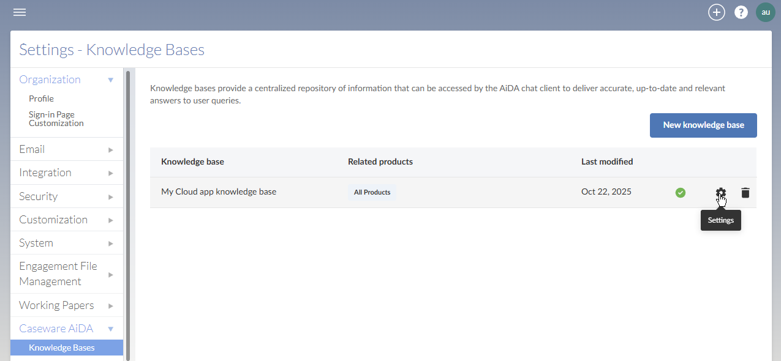Screen dimensions: 781x361
Task: Click the New knowledge base button
Action: click(703, 125)
